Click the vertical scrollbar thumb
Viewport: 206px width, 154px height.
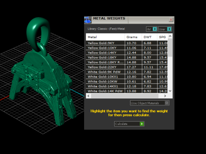(x=170, y=47)
